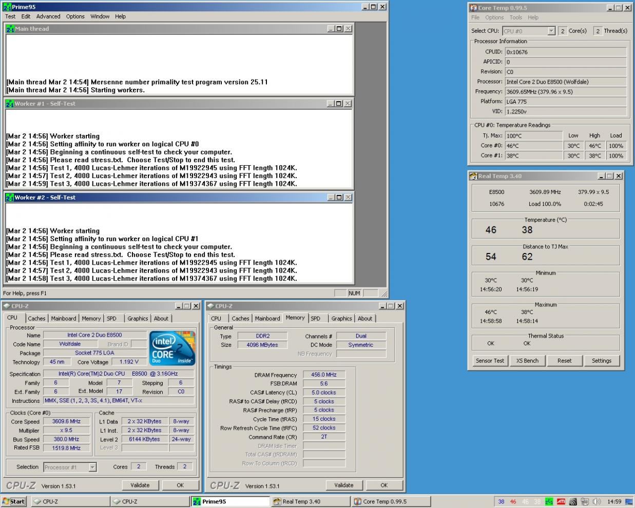Image resolution: width=635 pixels, height=508 pixels.
Task: Click the CAS# Latency 5.0 clocks field
Action: [324, 393]
